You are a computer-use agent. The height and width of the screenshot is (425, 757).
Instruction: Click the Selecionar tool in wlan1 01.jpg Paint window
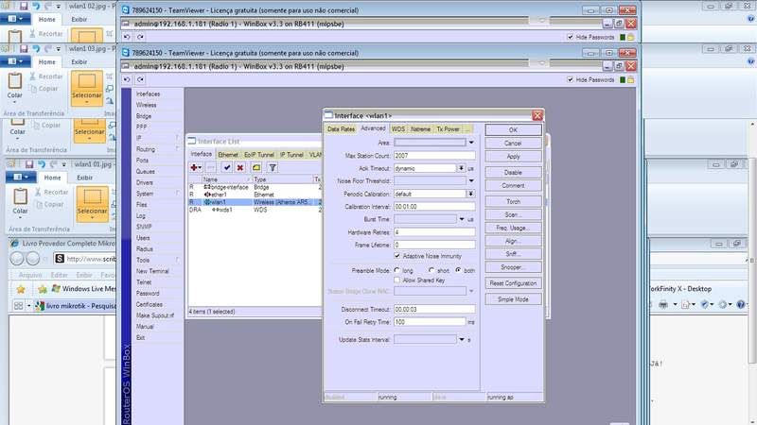92,203
